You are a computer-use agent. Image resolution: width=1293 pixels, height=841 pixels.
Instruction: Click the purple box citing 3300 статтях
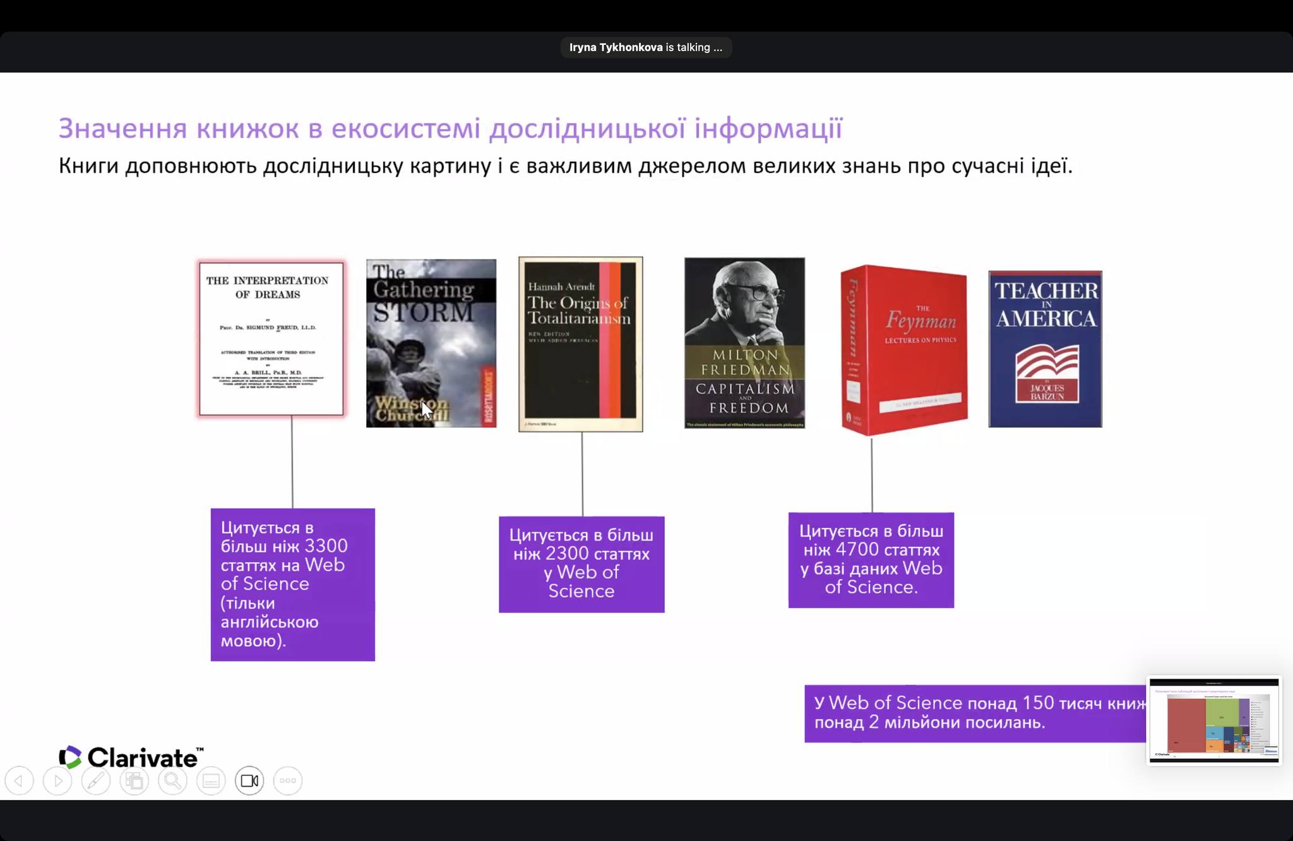click(x=293, y=585)
